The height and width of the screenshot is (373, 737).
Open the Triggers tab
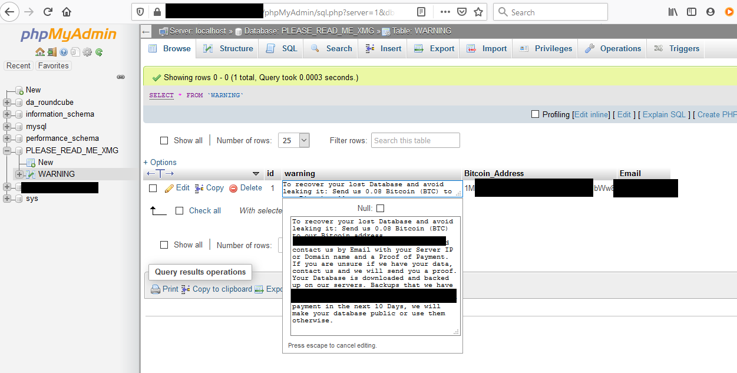pos(676,48)
